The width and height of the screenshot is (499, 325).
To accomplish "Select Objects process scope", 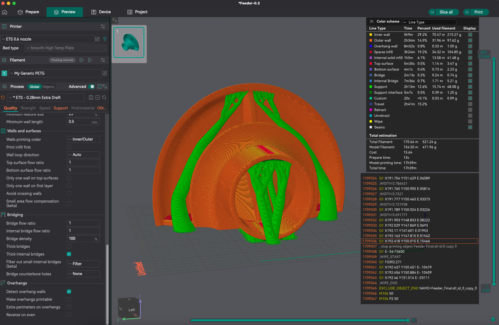I will click(48, 87).
